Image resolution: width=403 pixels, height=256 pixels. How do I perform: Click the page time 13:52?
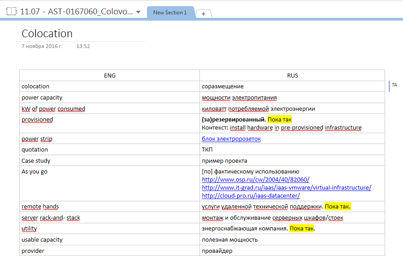click(x=83, y=46)
